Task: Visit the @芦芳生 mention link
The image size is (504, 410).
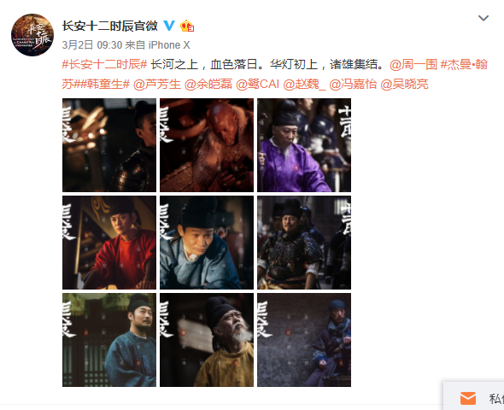Action: [157, 85]
